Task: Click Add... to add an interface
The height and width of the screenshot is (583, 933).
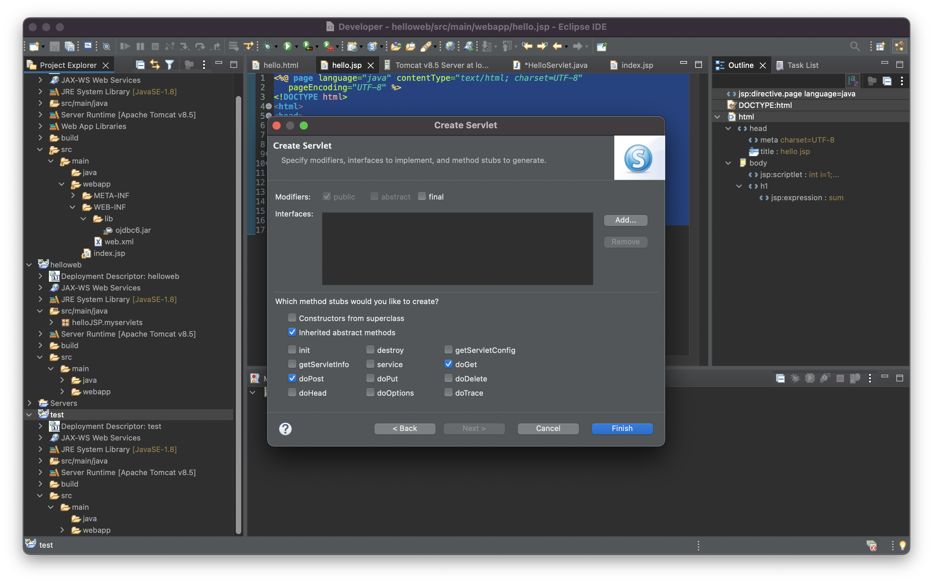Action: (x=626, y=220)
